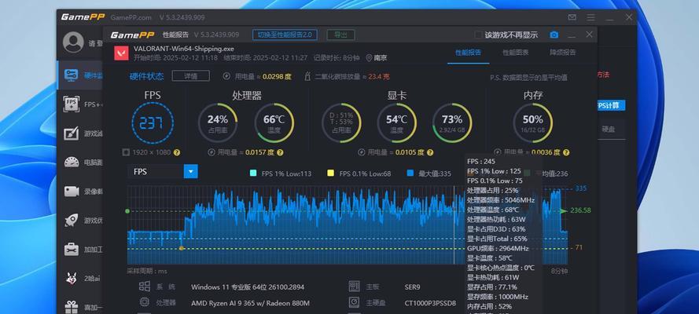Click help icon next to 0.0157 度
The width and height of the screenshot is (699, 314).
[x=280, y=152]
